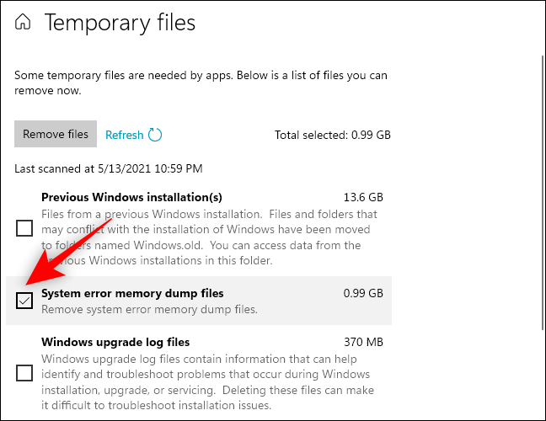Click the 370 MB size value
This screenshot has width=546, height=421.
pos(363,342)
